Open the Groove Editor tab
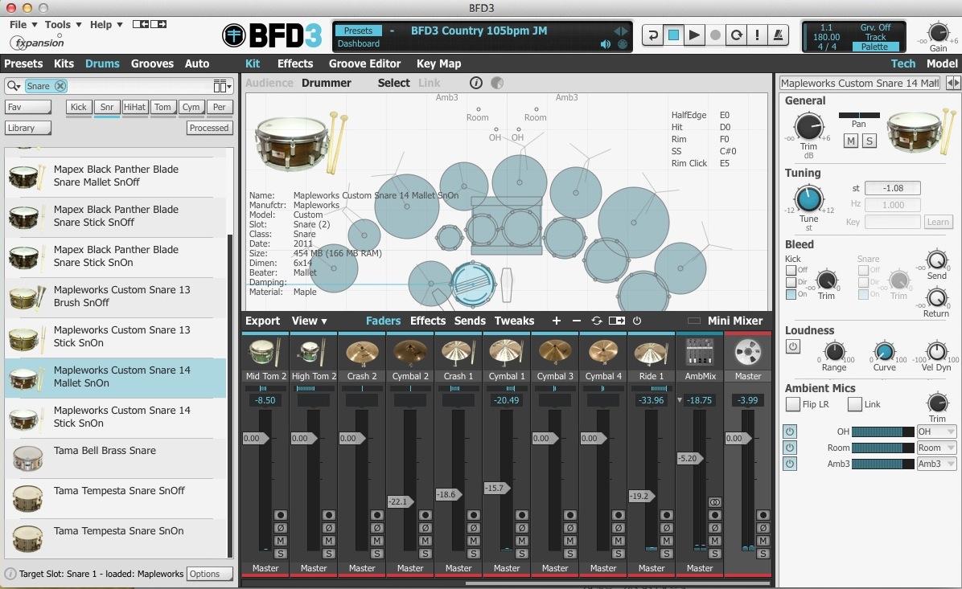The width and height of the screenshot is (962, 589). [364, 63]
